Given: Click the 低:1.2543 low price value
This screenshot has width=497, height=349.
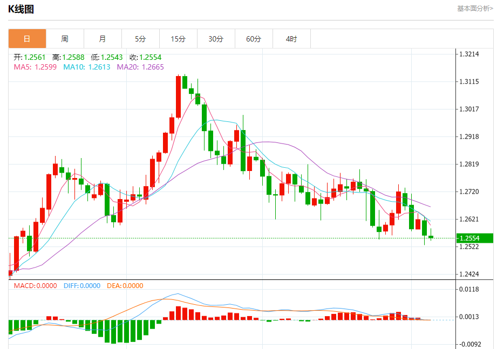Looking at the screenshot, I should [x=107, y=57].
